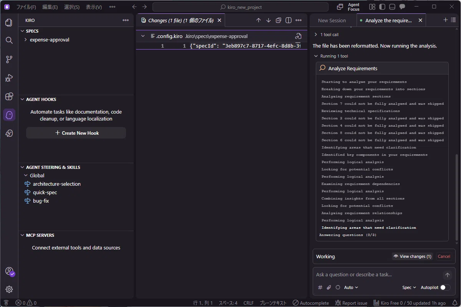Open Run and Debug view icon
Viewport: 461px width, 307px height.
9,78
